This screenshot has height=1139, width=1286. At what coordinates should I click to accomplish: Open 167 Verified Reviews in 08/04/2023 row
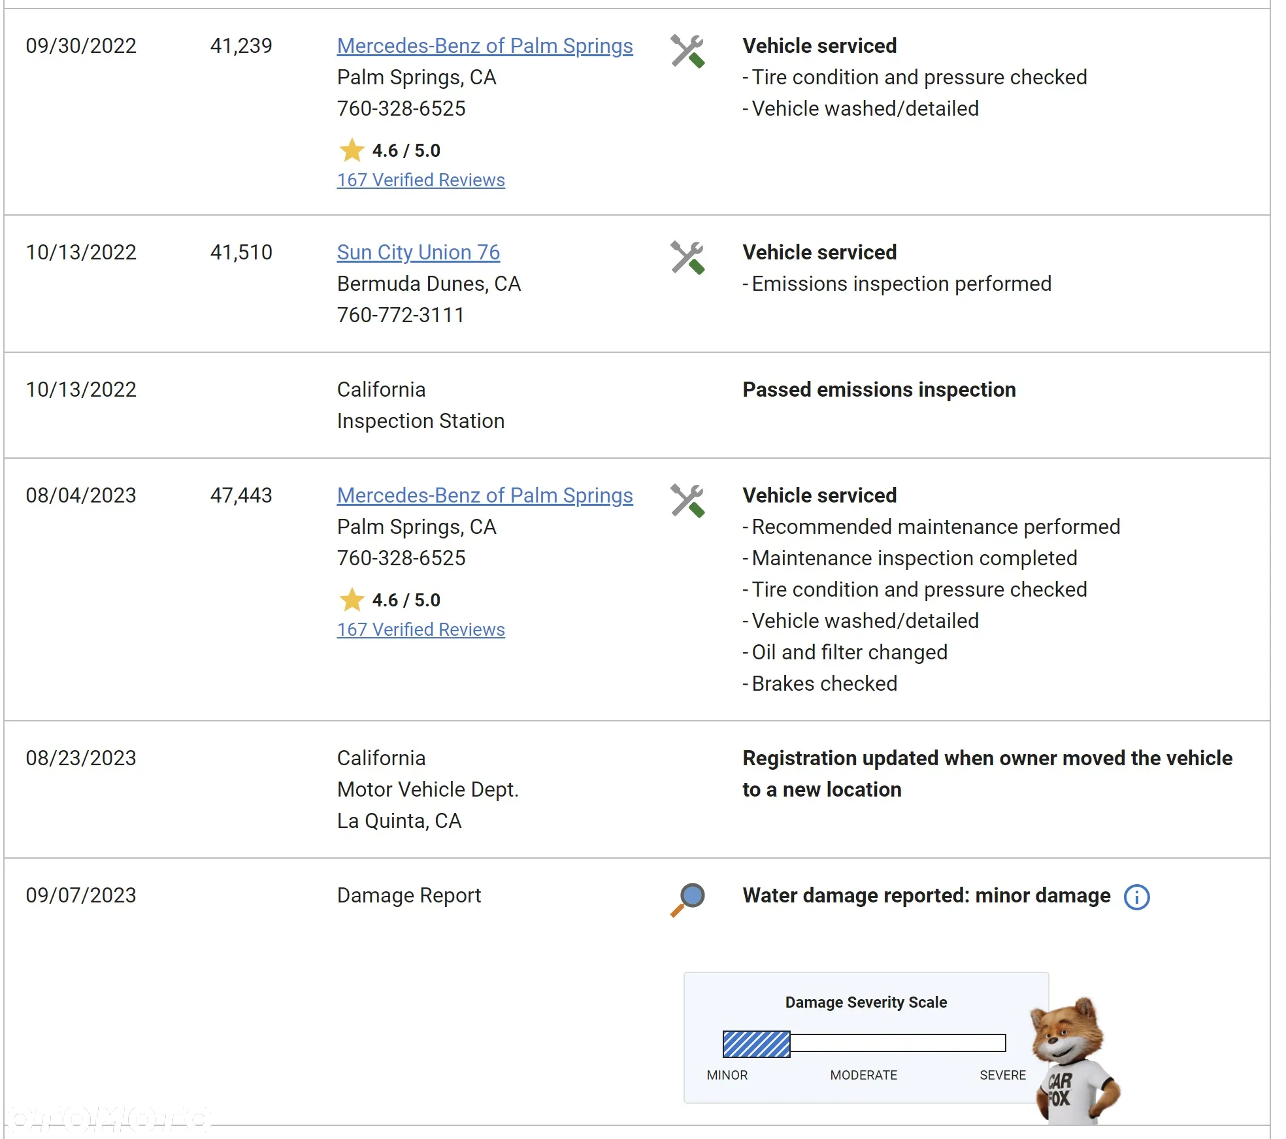click(421, 629)
